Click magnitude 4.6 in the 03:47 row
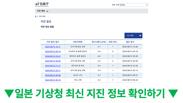This screenshot has height=103, width=183. (x=99, y=56)
